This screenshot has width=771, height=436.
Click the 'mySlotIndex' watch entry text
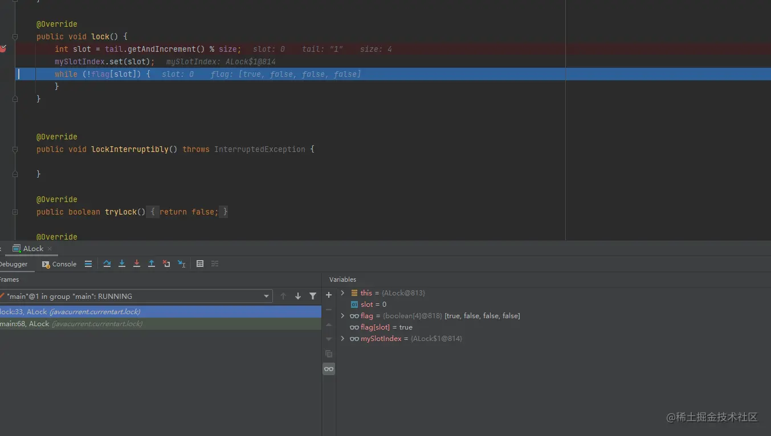tap(381, 339)
